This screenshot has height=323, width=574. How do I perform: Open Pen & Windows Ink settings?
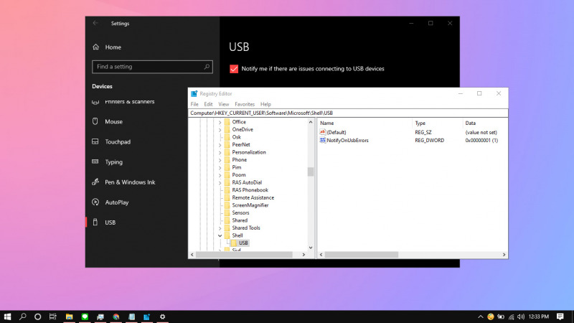97,182
